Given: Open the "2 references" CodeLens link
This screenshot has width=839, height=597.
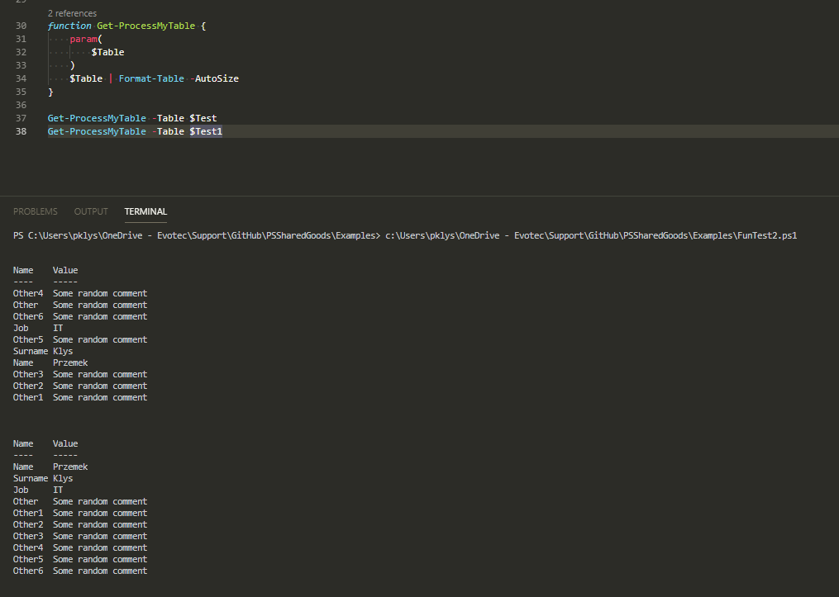Looking at the screenshot, I should coord(71,13).
